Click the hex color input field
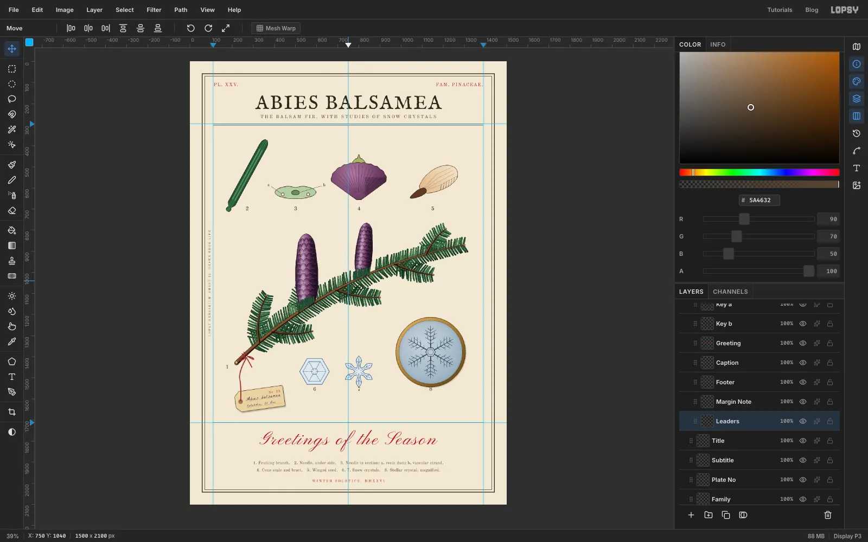 point(759,200)
